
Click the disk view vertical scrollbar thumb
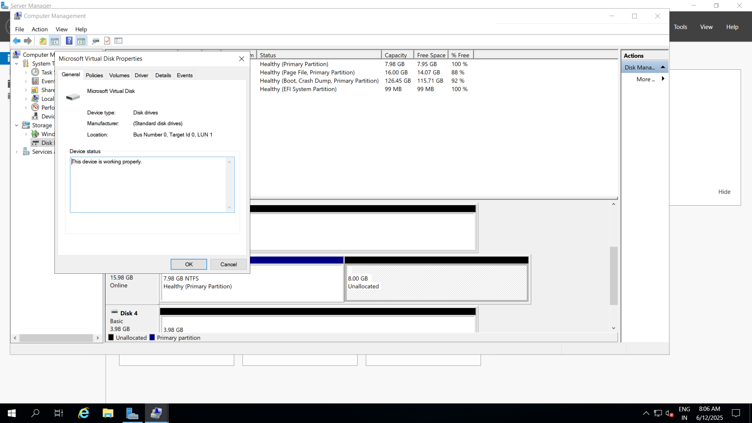tap(613, 276)
